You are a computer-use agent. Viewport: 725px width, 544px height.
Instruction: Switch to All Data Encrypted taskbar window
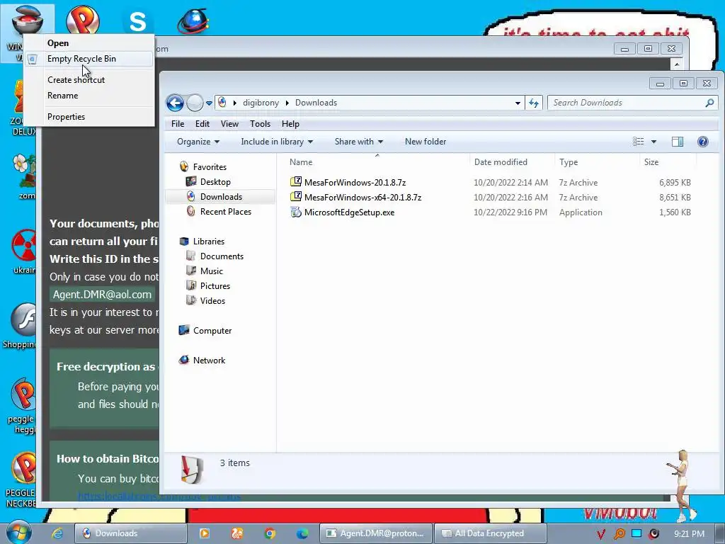[491, 533]
